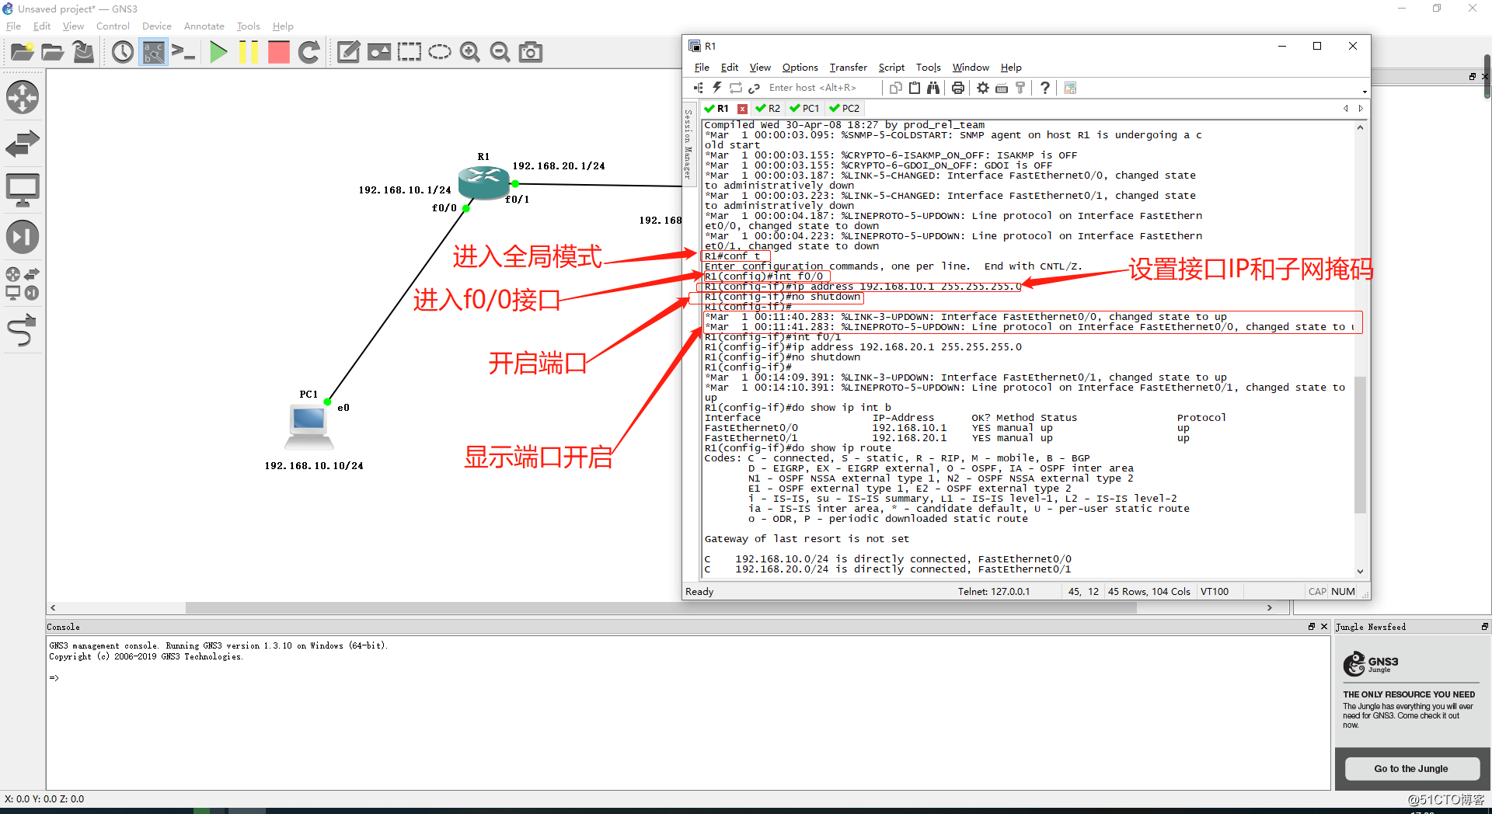Close the Console dock panel
Screen dimensions: 1492x814
pos(1324,626)
